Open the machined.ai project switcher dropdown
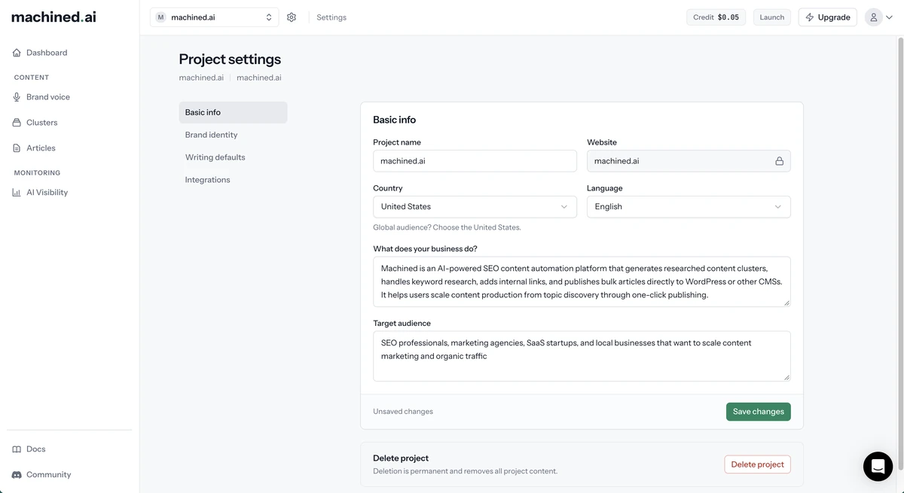The height and width of the screenshot is (493, 904). coord(214,17)
